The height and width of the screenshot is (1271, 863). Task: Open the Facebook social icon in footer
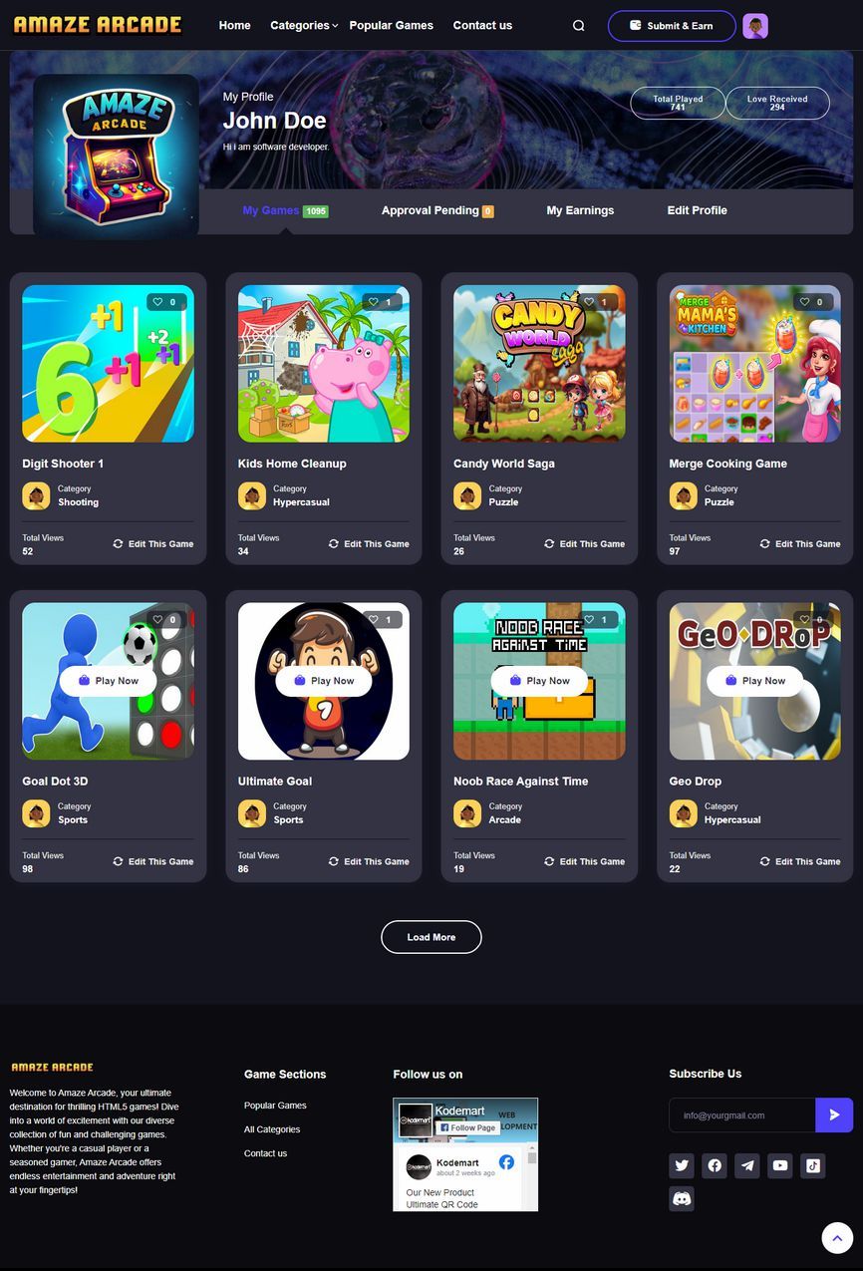(715, 1165)
